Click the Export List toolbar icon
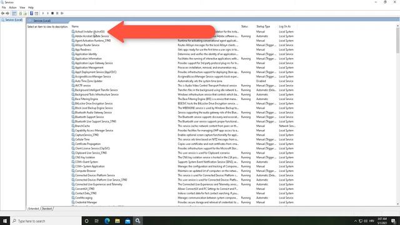Image resolution: width=400 pixels, height=225 pixels. [25, 13]
